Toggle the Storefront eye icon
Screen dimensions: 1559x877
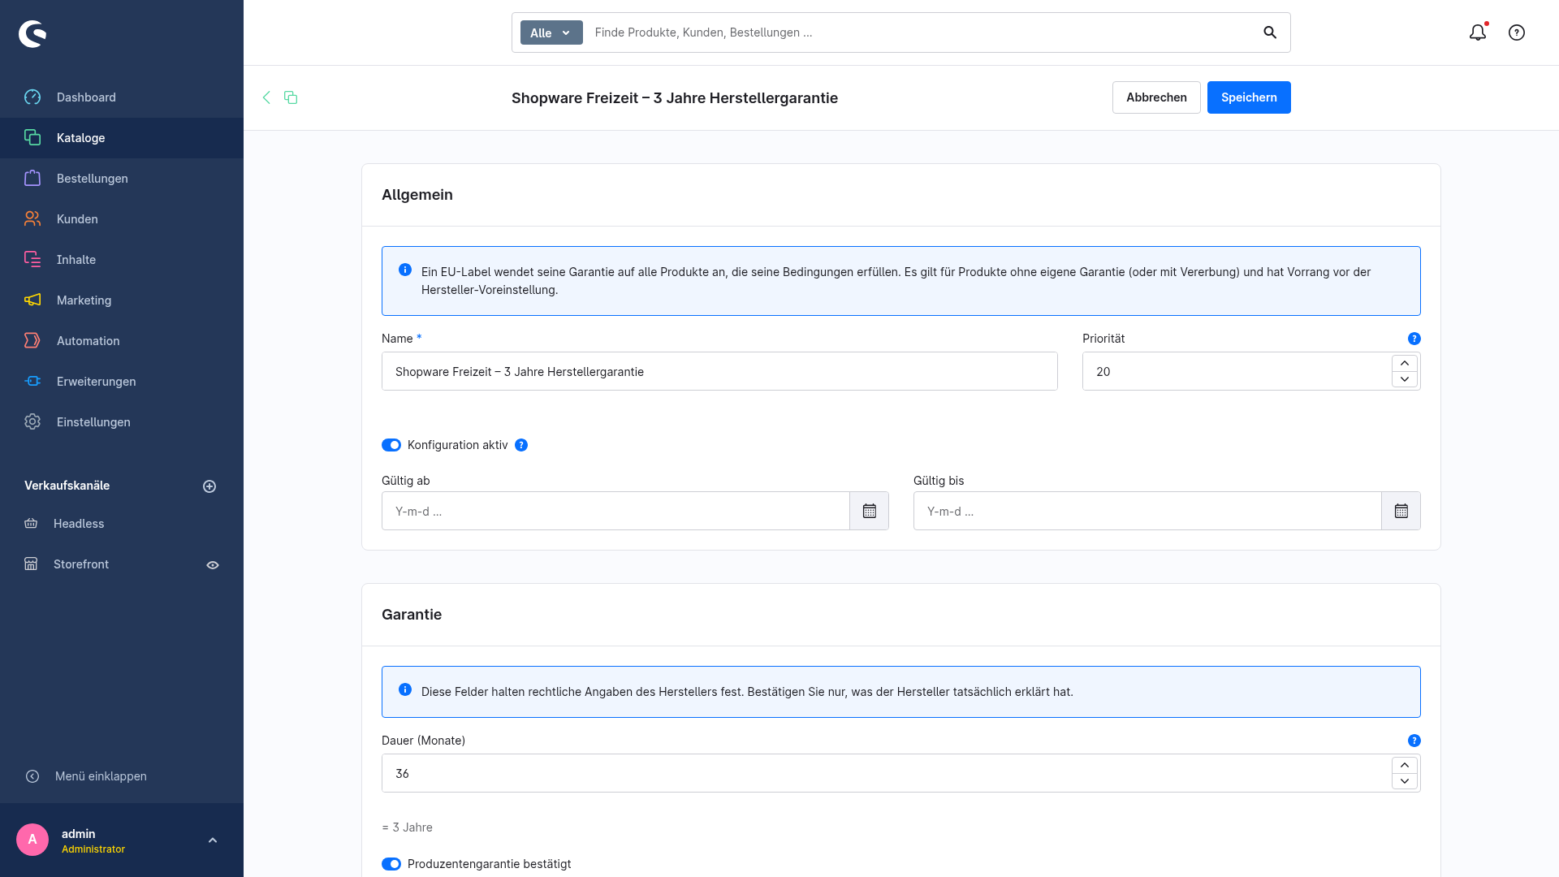point(213,565)
